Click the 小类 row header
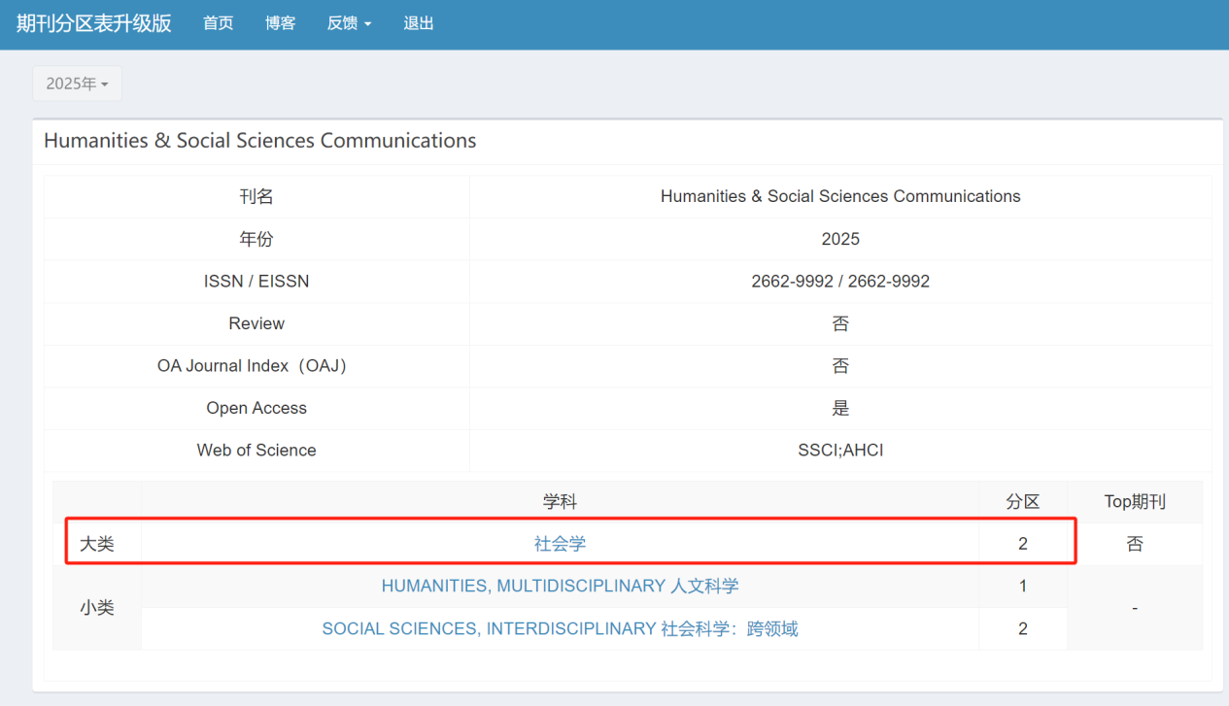The height and width of the screenshot is (706, 1229). click(97, 608)
